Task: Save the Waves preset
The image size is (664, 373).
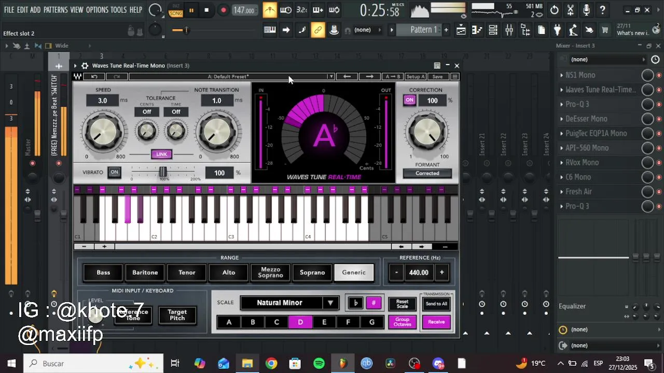Action: tap(437, 77)
